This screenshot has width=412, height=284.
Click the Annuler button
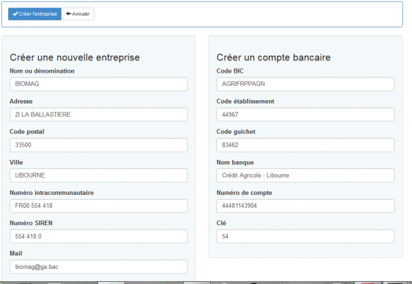tap(78, 14)
